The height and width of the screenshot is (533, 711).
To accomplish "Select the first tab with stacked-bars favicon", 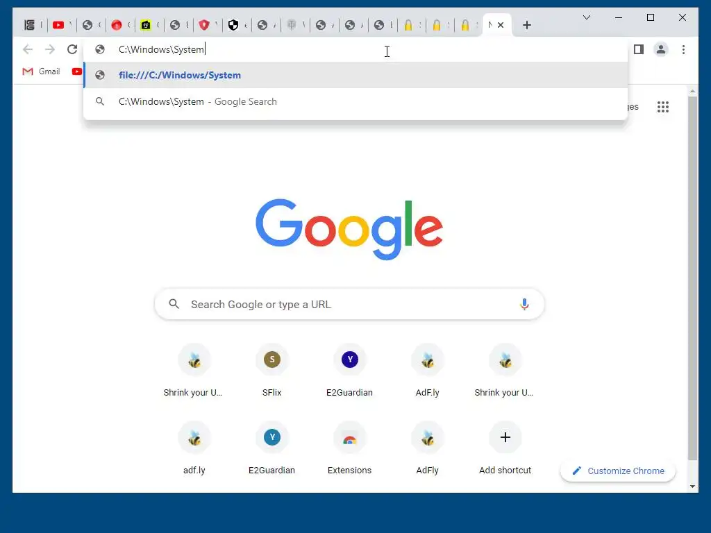I will [x=29, y=25].
